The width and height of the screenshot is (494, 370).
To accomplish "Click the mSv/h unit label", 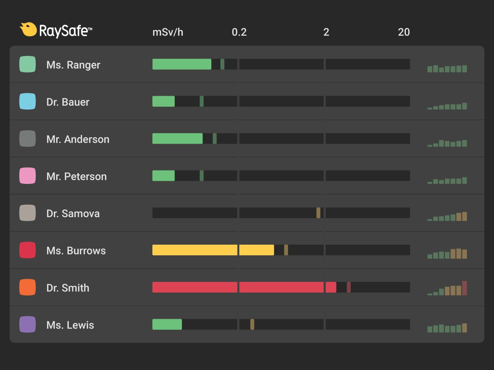I will tap(168, 32).
